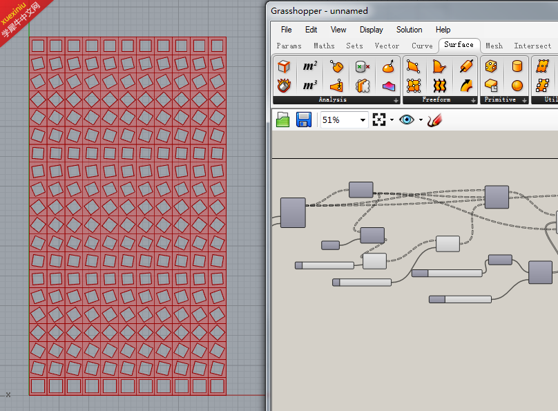Open the View menu
558x411 pixels.
coord(338,30)
